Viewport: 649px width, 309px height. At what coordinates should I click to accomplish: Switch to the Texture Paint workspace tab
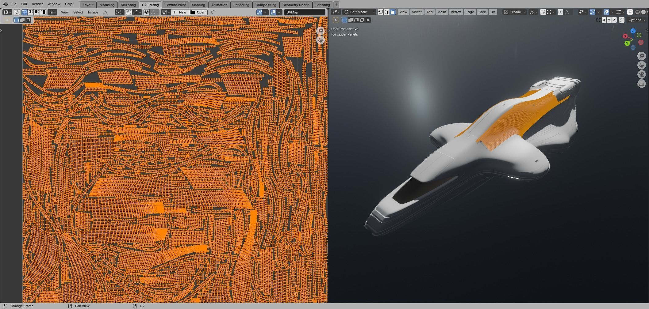(x=175, y=5)
